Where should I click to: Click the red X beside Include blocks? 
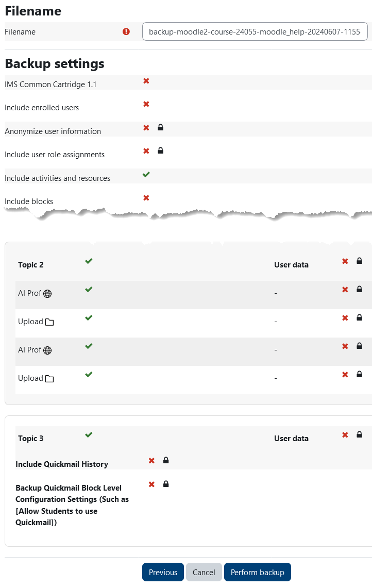point(146,198)
